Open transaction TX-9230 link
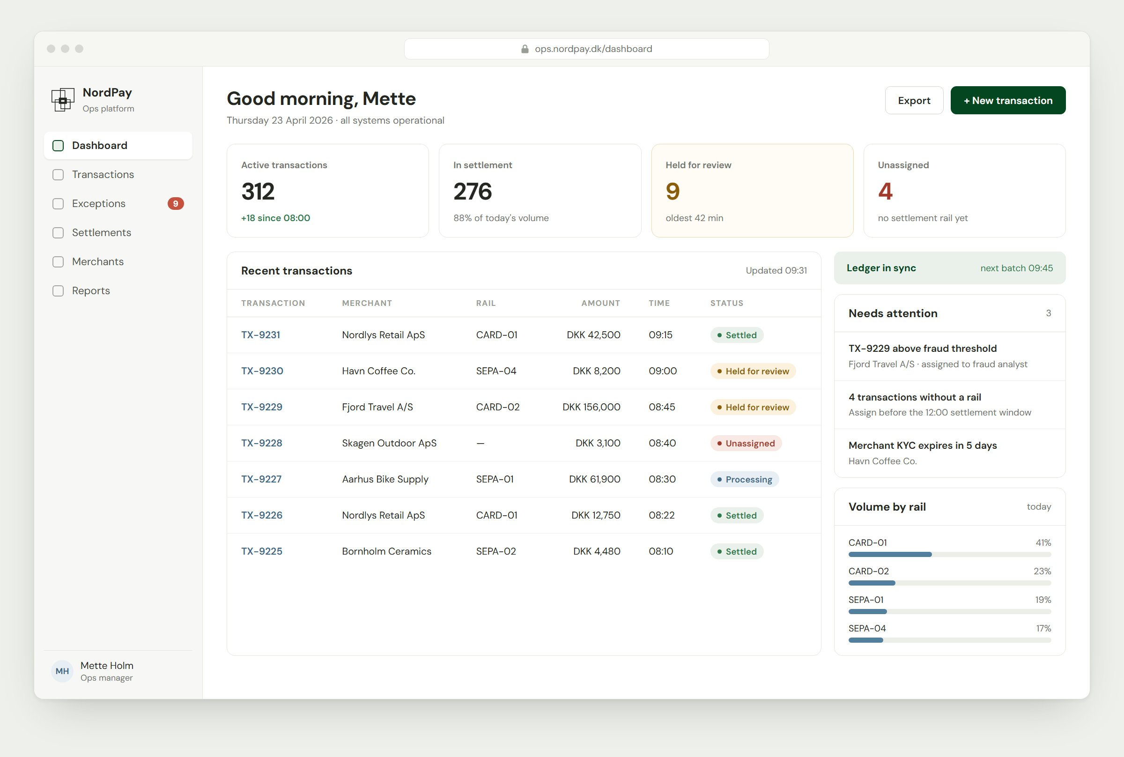Image resolution: width=1124 pixels, height=757 pixels. 262,371
